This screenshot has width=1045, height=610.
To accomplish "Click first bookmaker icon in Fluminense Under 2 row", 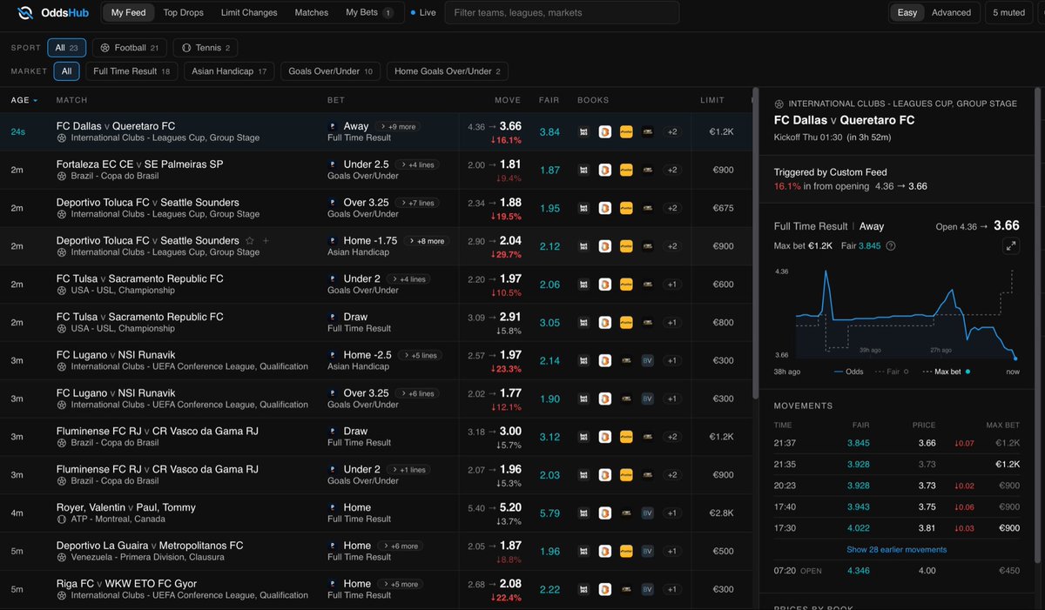I will [x=584, y=475].
